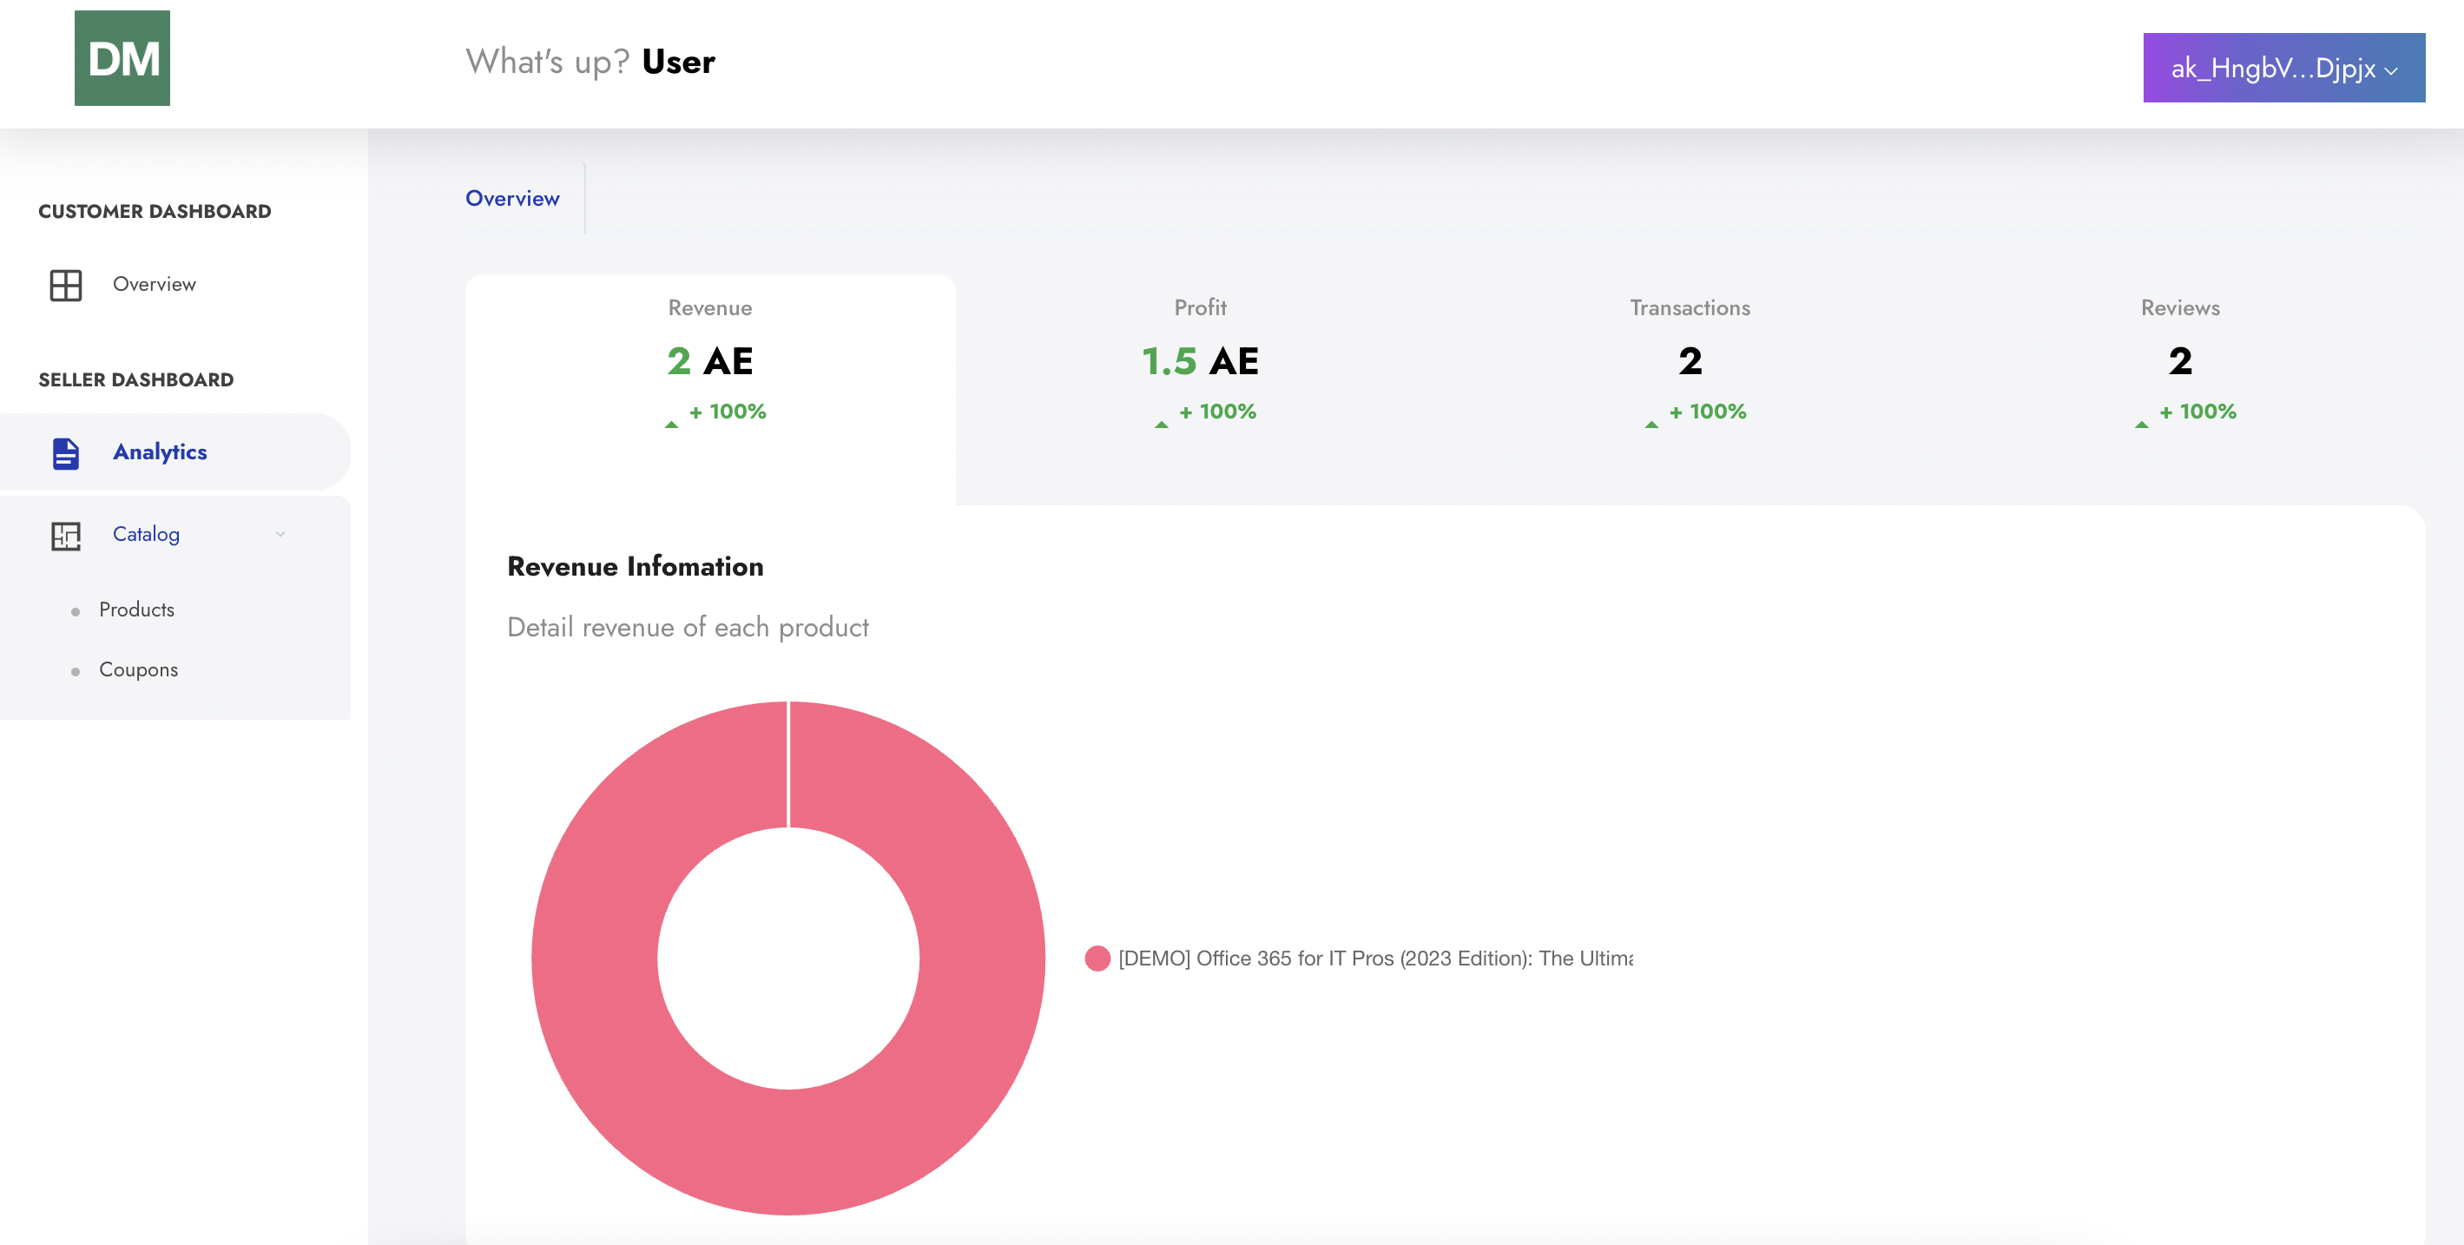Open Analytics in seller dashboard
2464x1245 pixels.
160,452
